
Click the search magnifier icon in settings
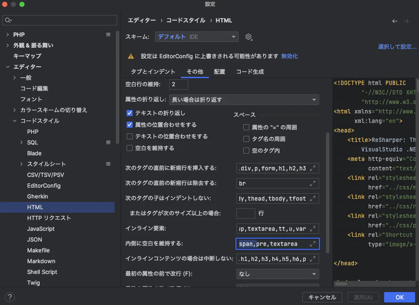(8, 20)
